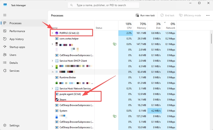This screenshot has height=130, width=213.
Task: Sort by the Disk column header
Action: tap(154, 26)
